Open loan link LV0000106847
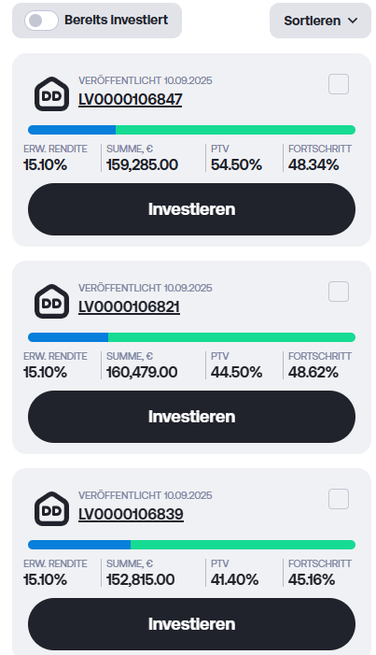 pos(131,99)
